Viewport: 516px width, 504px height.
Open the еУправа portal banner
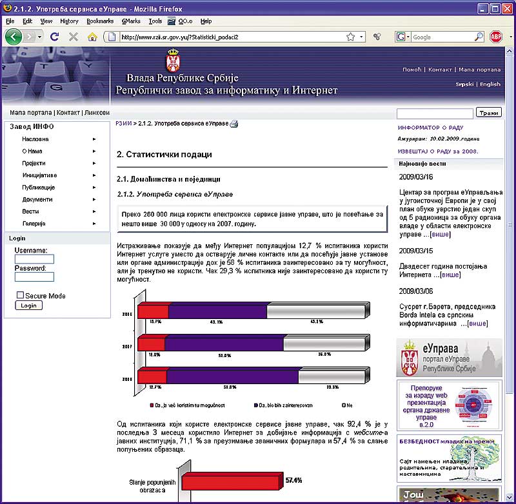pos(449,358)
